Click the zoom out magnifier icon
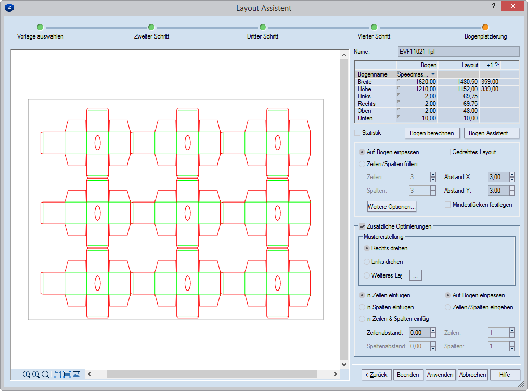The image size is (528, 391). (x=45, y=374)
